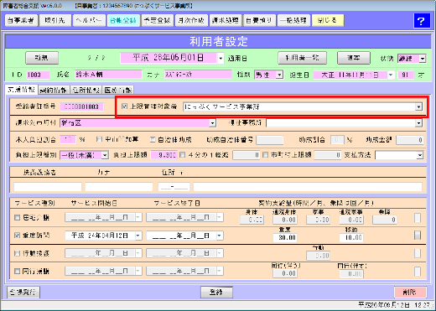Open the 月次作成 toolbar section

tap(191, 20)
